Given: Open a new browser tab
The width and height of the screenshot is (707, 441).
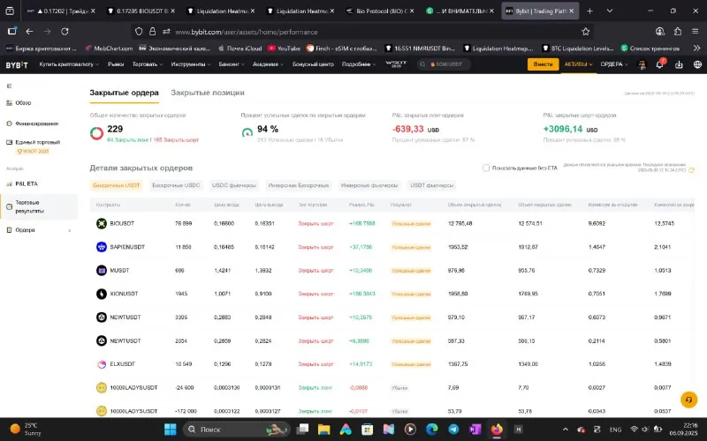Looking at the screenshot, I should click(589, 11).
